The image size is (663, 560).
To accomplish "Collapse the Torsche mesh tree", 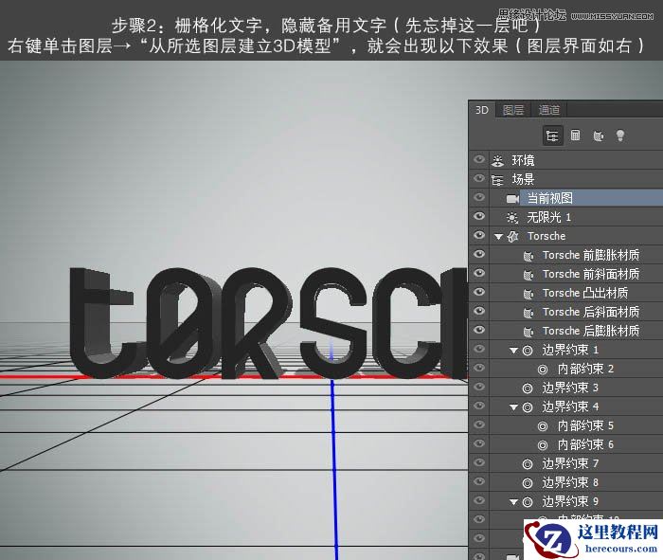I will [498, 237].
